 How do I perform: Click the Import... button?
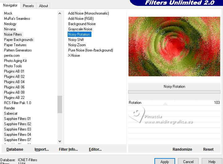click(x=42, y=149)
